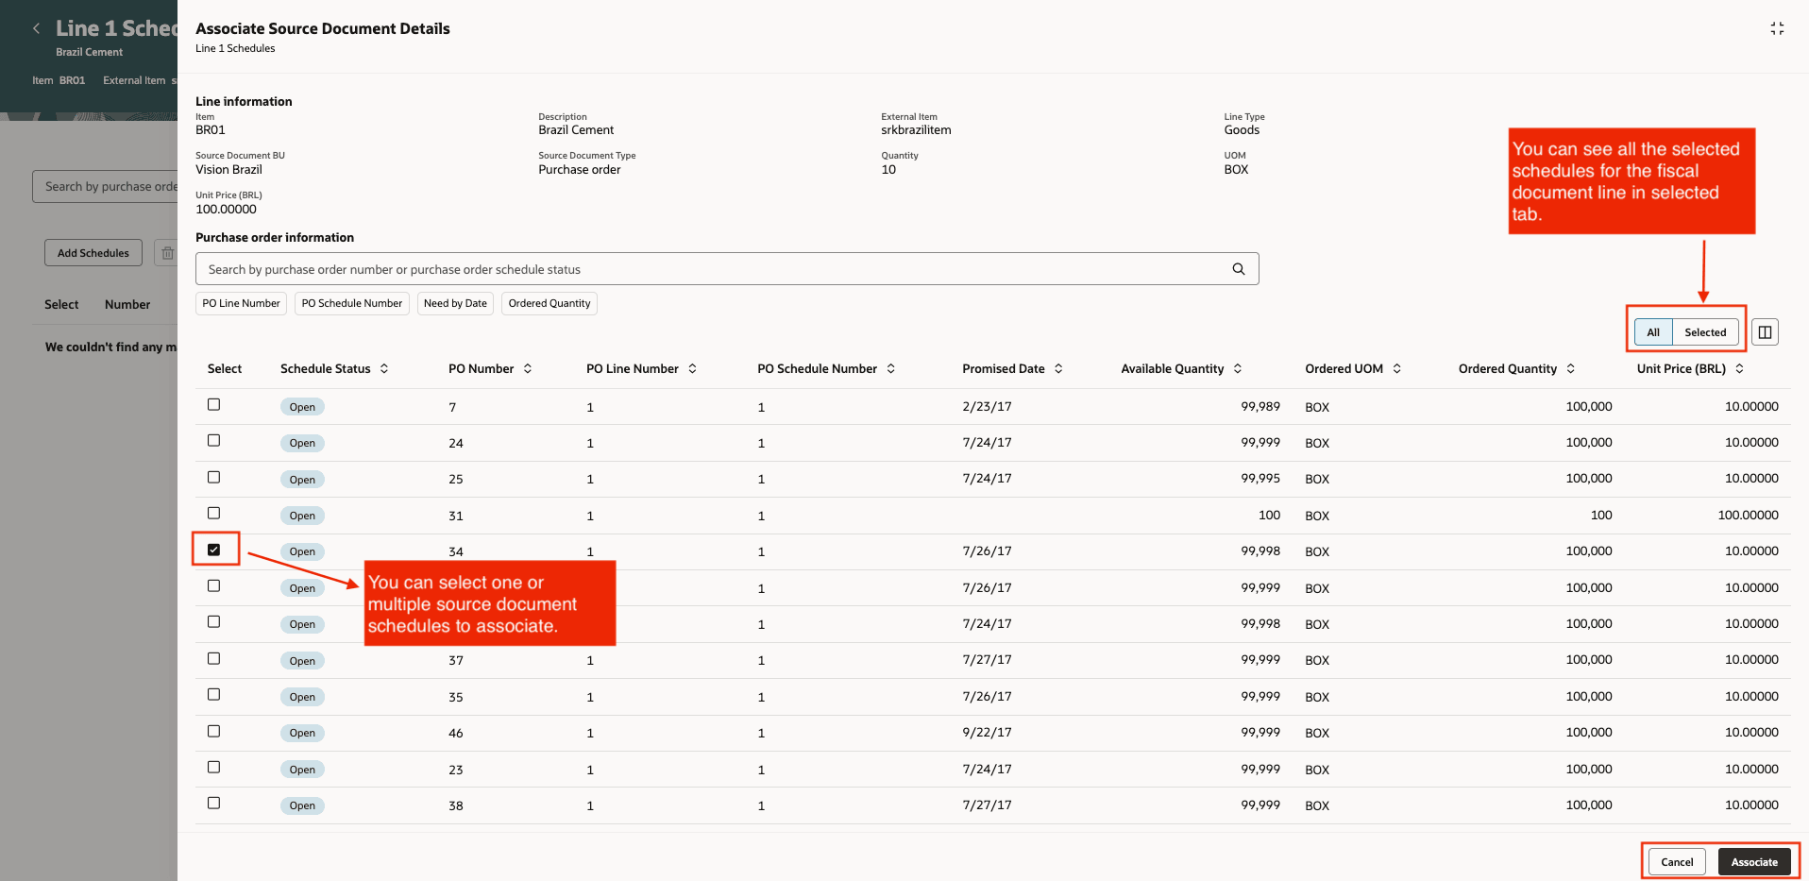
Task: Click the Open status badge for PO 7
Action: [x=302, y=407]
